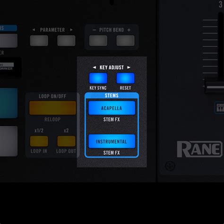The height and width of the screenshot is (224, 224).
Task: Click the Parameter left button
Action: coord(39,41)
